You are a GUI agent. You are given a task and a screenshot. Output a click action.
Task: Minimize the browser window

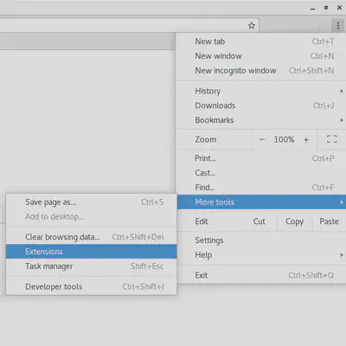(312, 8)
